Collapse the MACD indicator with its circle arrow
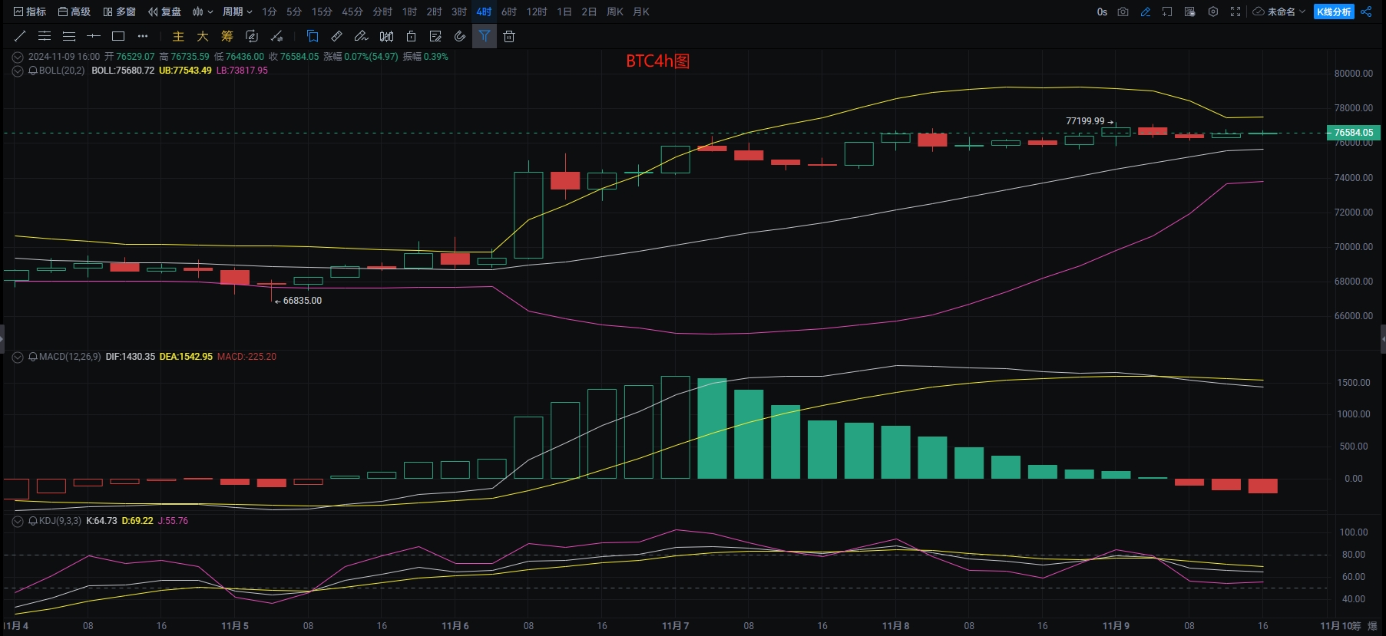This screenshot has width=1386, height=636. coord(18,357)
